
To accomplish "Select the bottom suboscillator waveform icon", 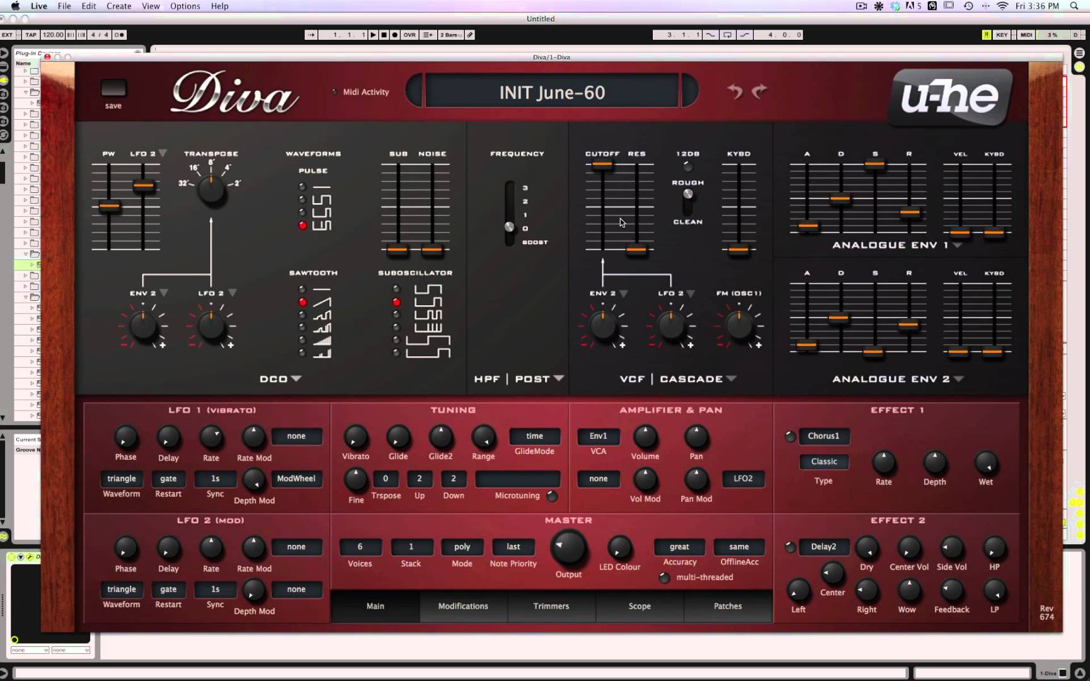I will (x=428, y=352).
